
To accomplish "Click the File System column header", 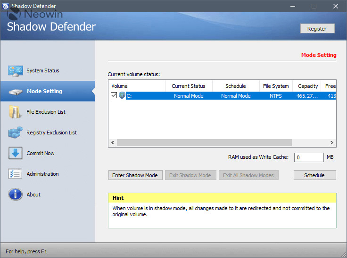I will [276, 86].
